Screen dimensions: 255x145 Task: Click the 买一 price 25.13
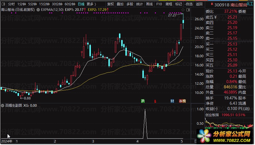pyautogui.click(x=232, y=44)
